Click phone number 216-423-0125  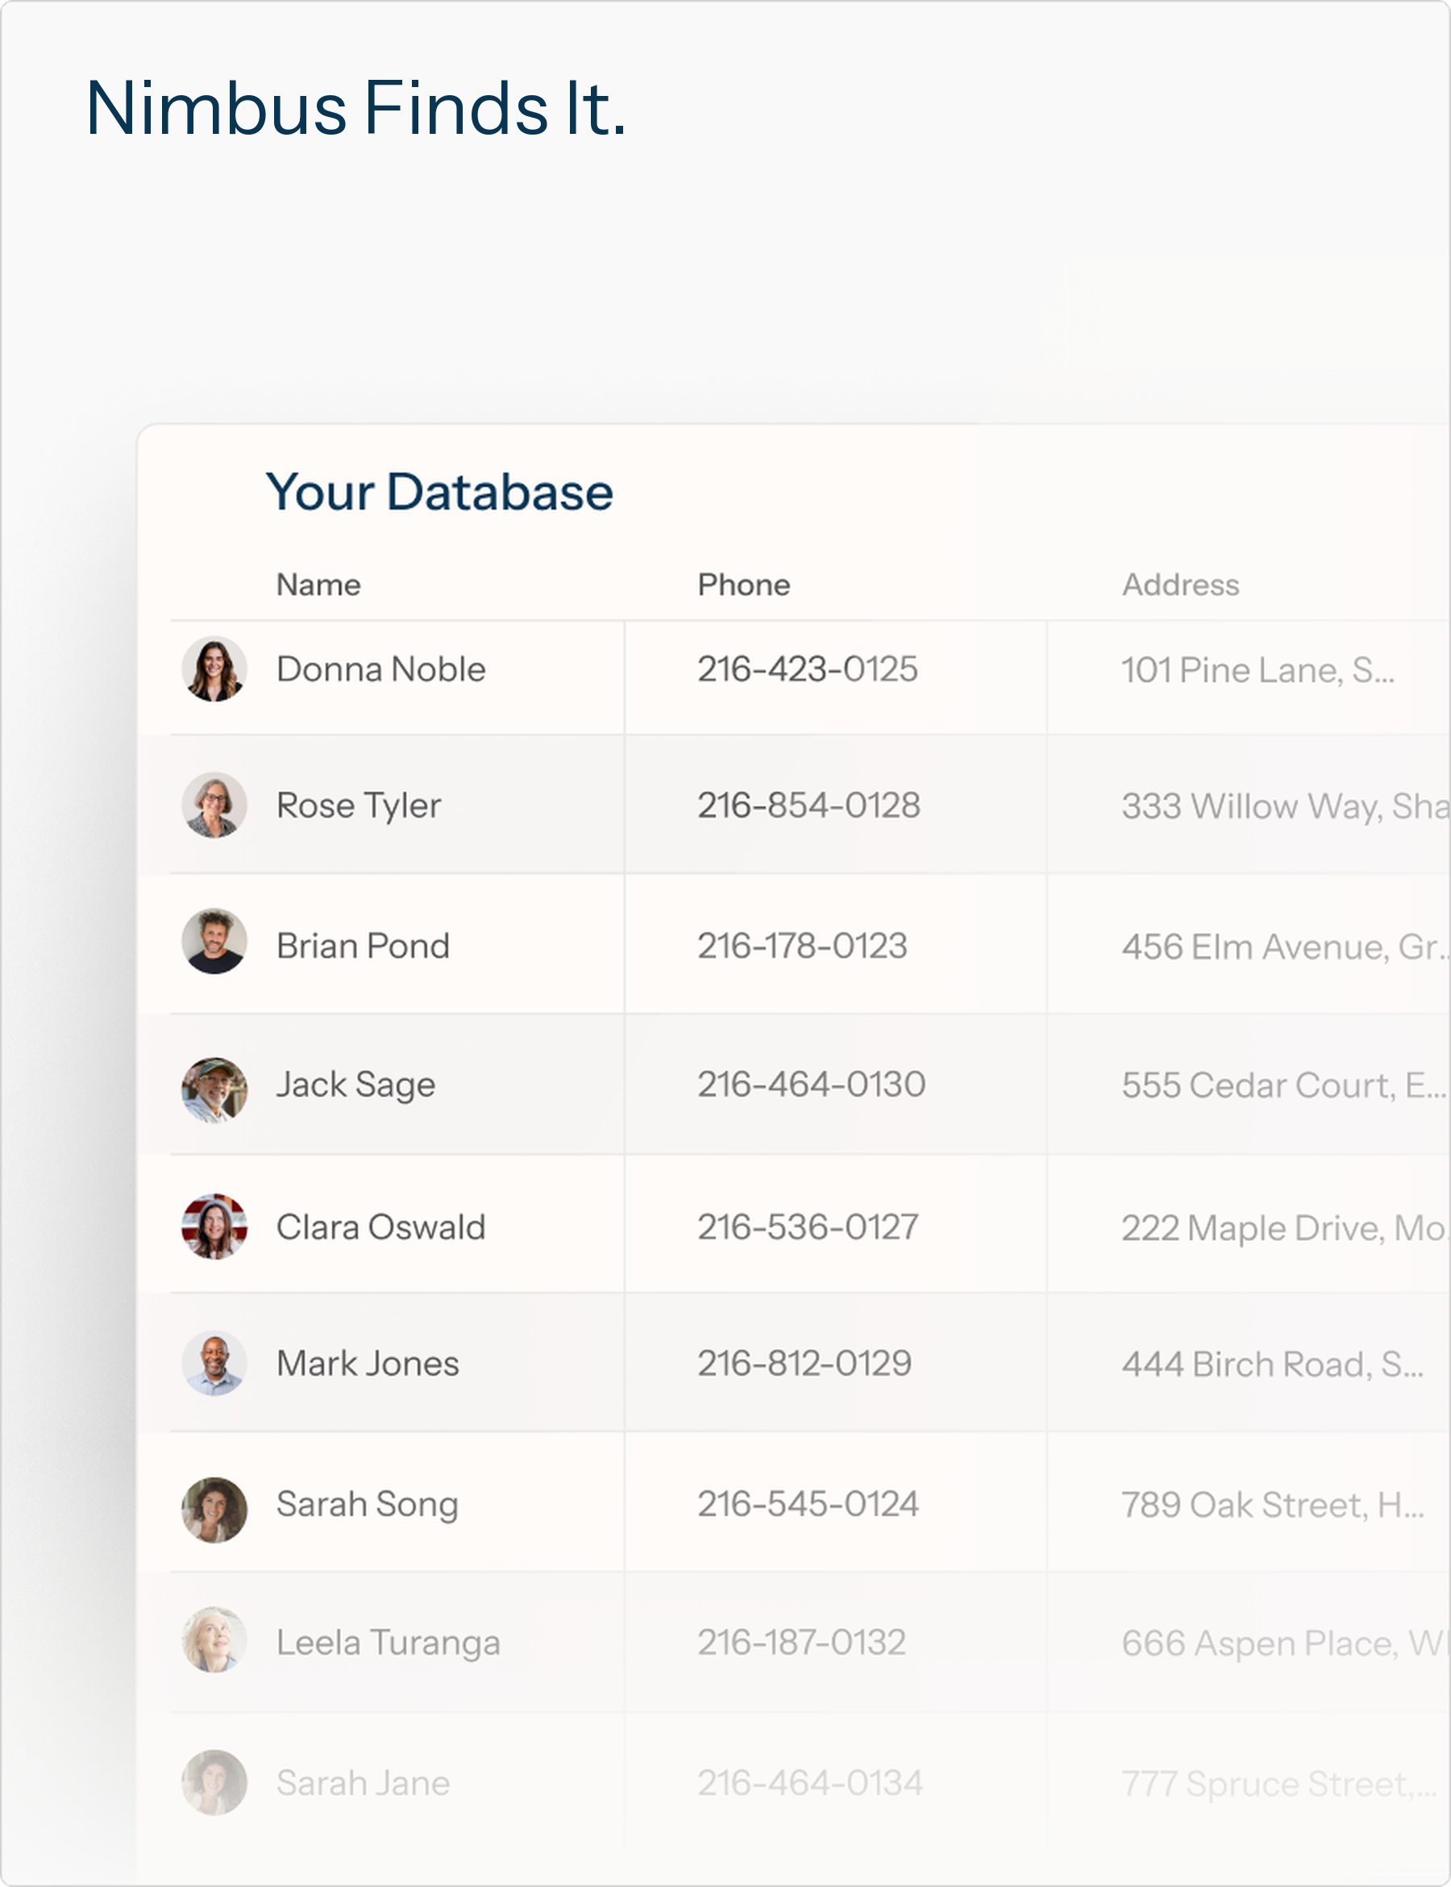[x=808, y=669]
